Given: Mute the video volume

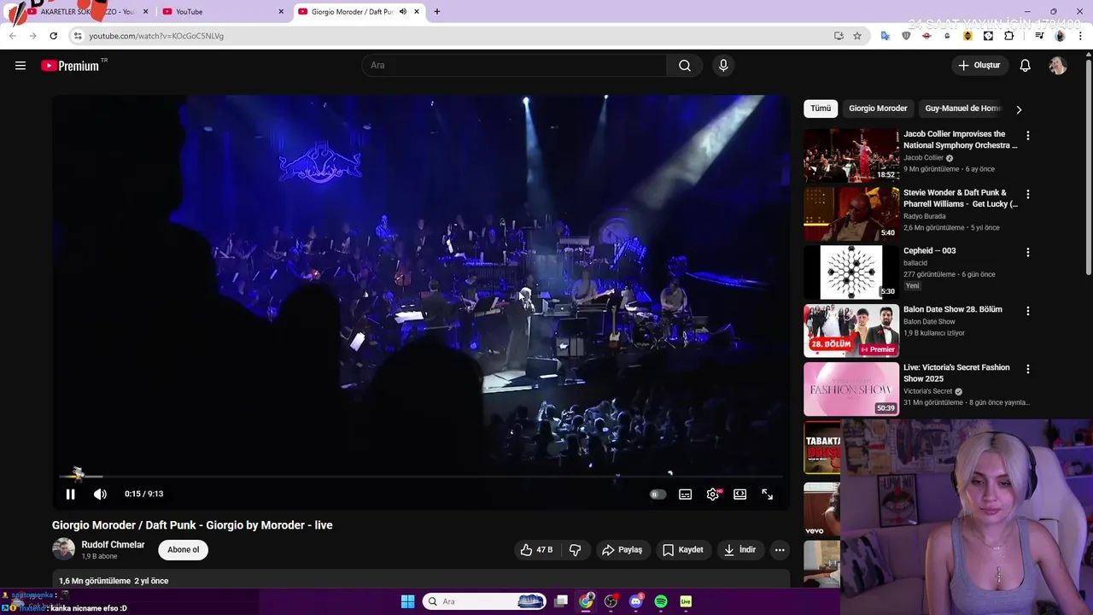Looking at the screenshot, I should [x=100, y=494].
